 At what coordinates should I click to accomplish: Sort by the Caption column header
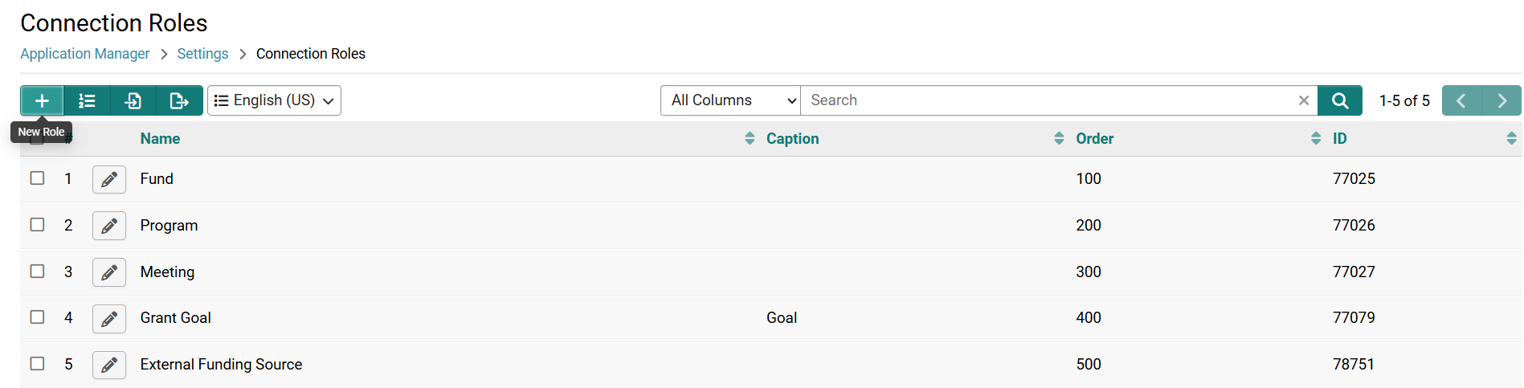pyautogui.click(x=792, y=138)
